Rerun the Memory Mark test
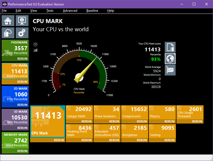 coord(15,151)
